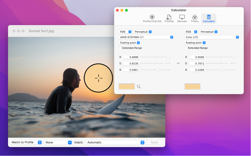Image resolution: width=251 pixels, height=156 pixels.
Task: Click the destination B value field 0.5269
Action: (197, 70)
